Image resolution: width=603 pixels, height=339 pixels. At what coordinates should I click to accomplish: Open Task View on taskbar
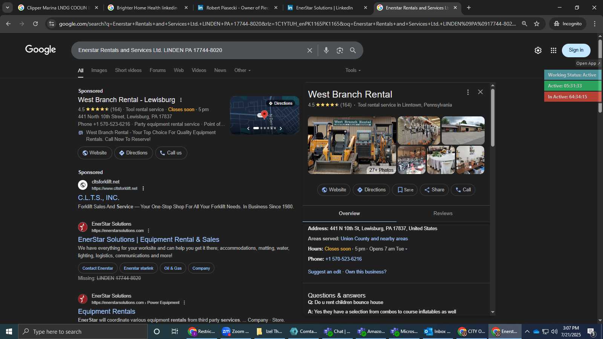tap(175, 331)
